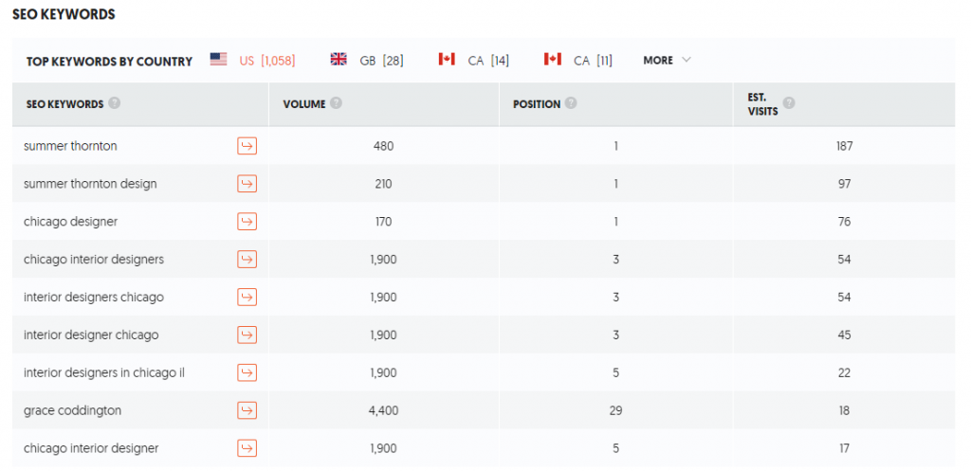Open arrow icon for chicago interior designers
The height and width of the screenshot is (471, 971).
pos(247,260)
